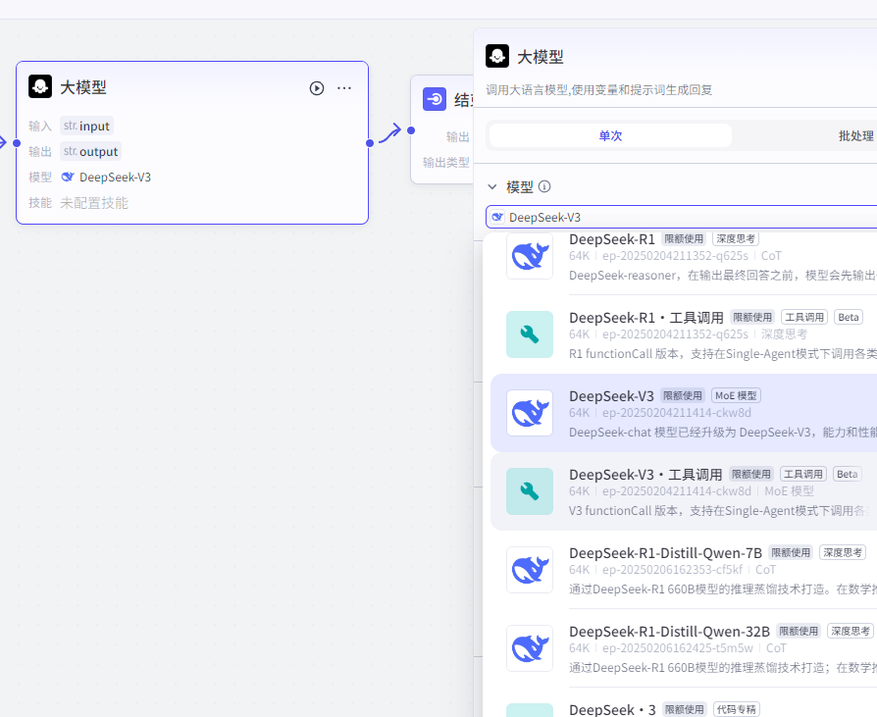Switch to the 单次 tab
Image resolution: width=877 pixels, height=717 pixels.
click(x=610, y=135)
